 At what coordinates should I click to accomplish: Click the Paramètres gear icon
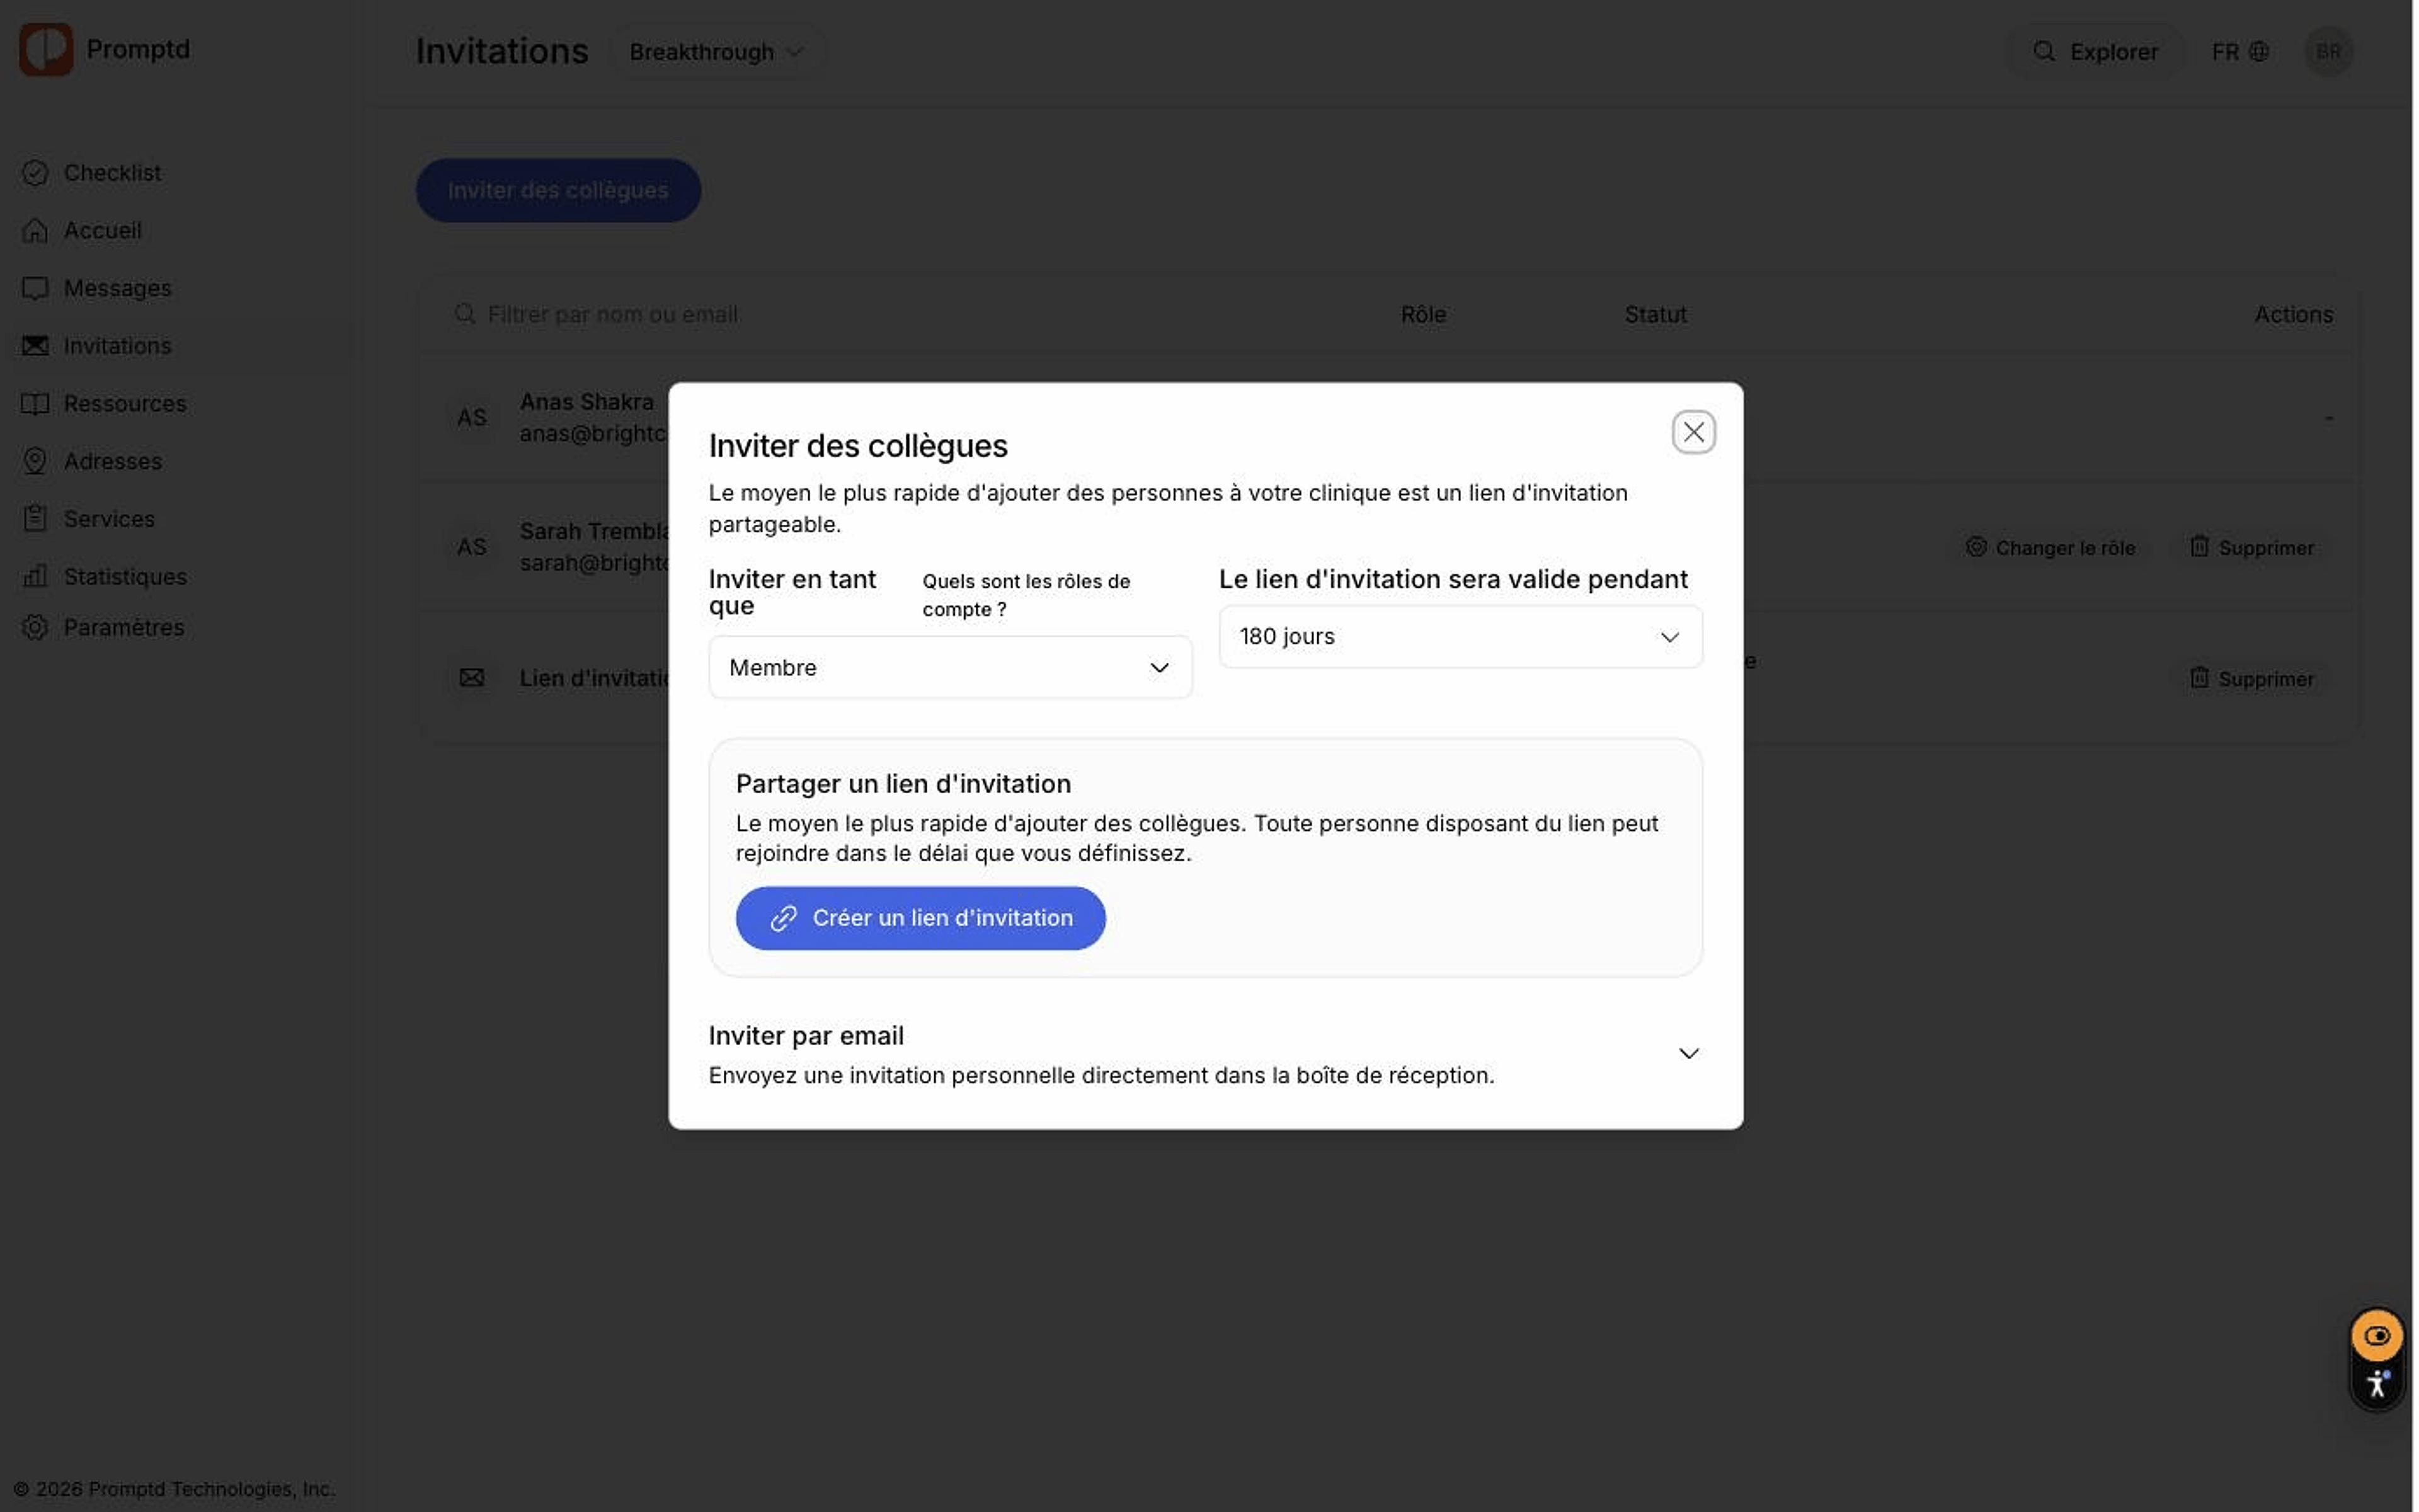(x=35, y=628)
